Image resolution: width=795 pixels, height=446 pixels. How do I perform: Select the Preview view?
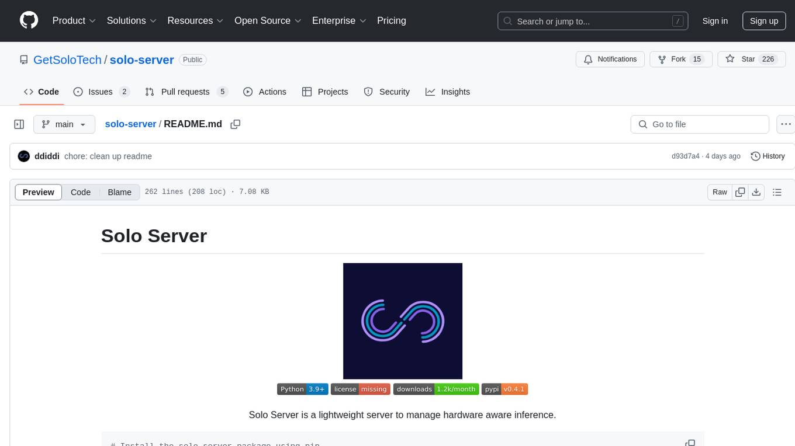tap(39, 192)
